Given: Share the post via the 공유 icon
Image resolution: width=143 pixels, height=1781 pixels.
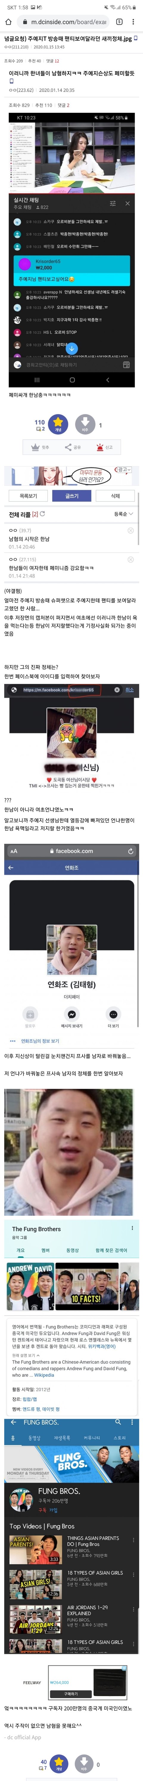Looking at the screenshot, I should 71,447.
